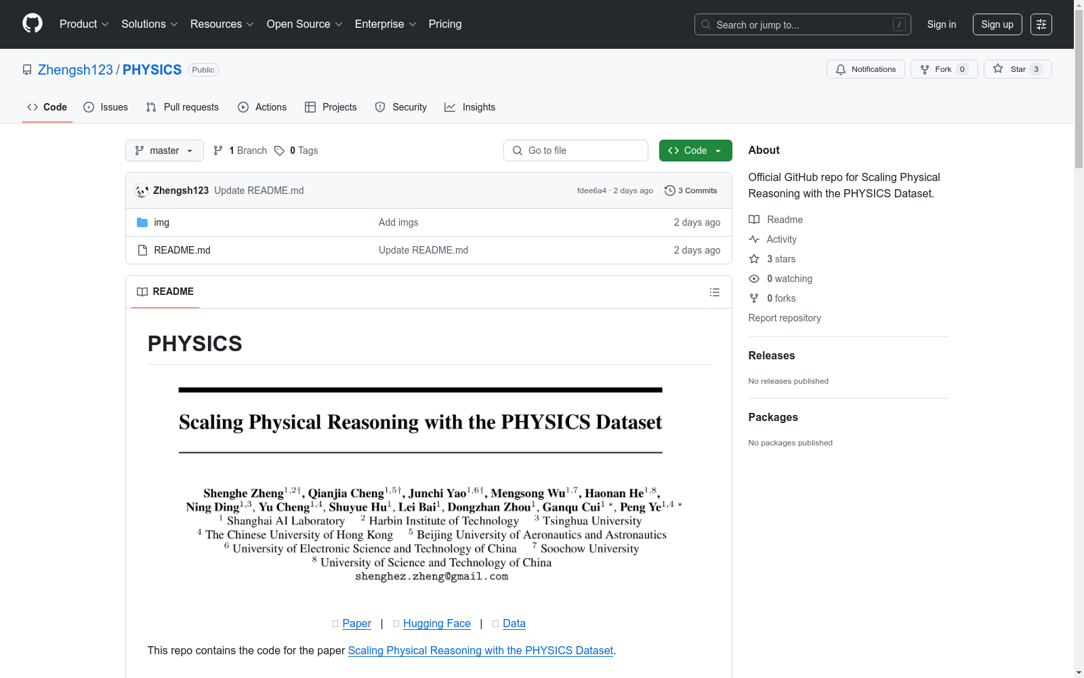View the 3 Commits history

(691, 191)
